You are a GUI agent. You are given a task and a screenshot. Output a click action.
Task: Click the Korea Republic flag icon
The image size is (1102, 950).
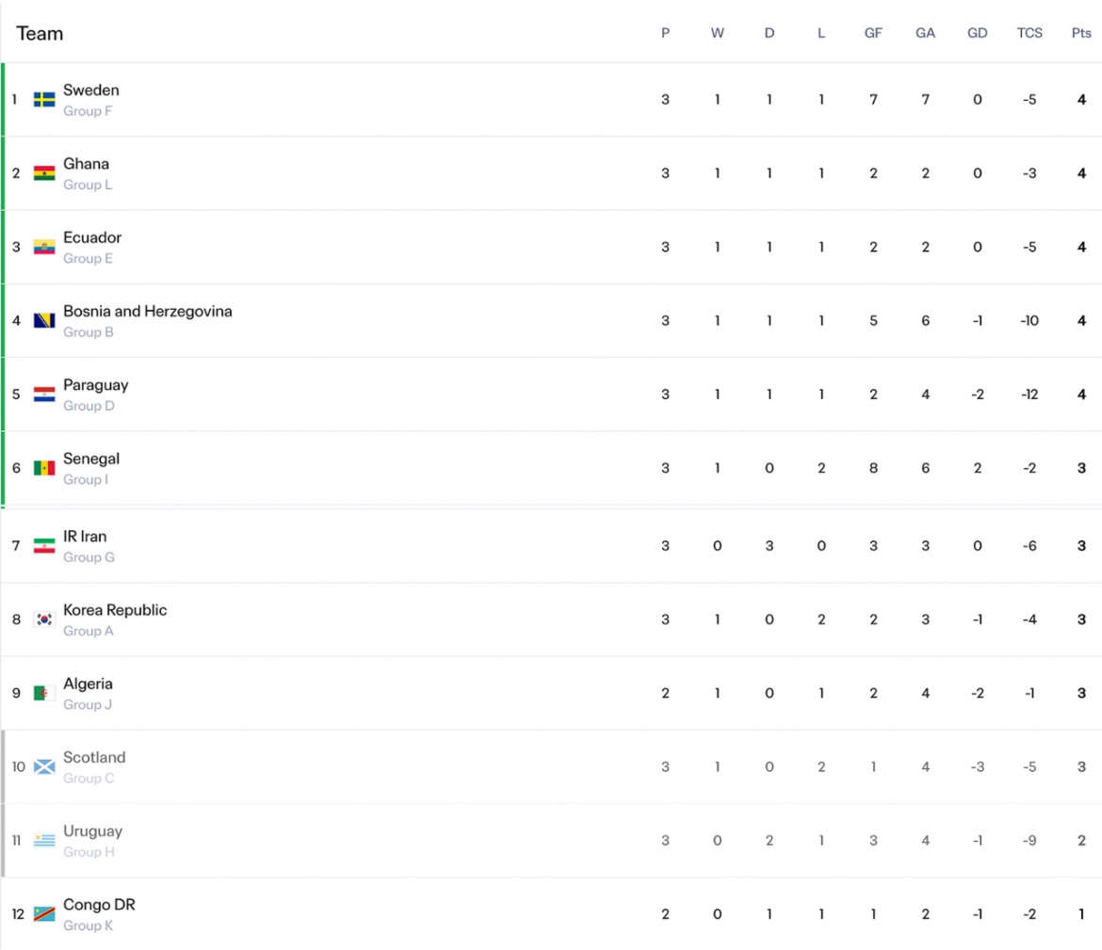44,620
